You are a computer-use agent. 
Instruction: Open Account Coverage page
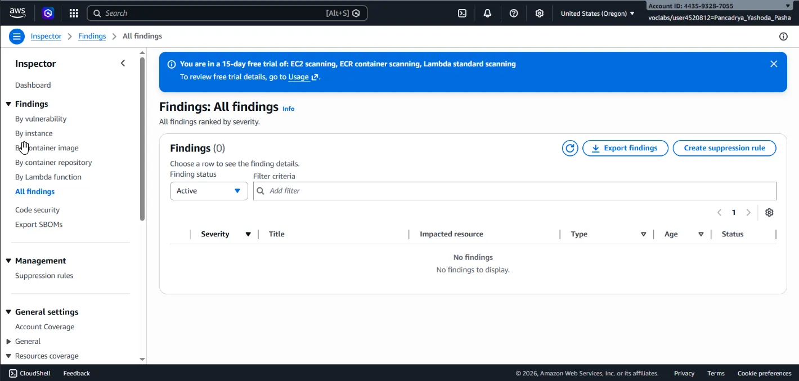click(44, 326)
